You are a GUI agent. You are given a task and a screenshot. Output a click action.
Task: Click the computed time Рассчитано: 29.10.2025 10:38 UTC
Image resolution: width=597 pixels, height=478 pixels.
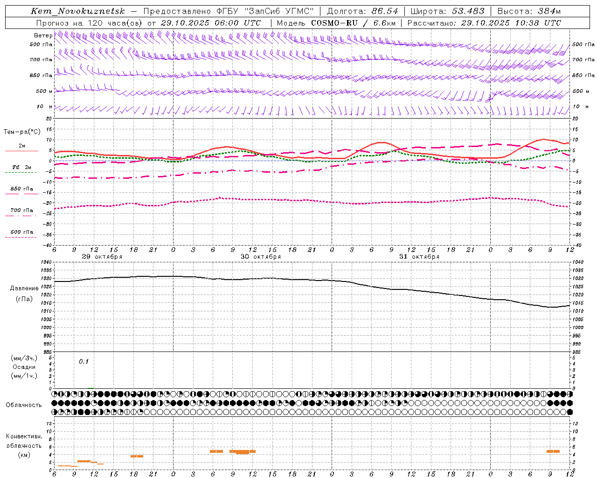(484, 23)
